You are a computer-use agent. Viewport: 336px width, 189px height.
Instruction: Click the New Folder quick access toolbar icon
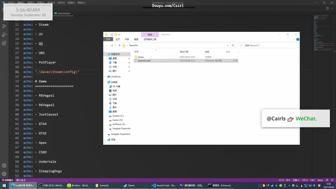[x=116, y=34]
